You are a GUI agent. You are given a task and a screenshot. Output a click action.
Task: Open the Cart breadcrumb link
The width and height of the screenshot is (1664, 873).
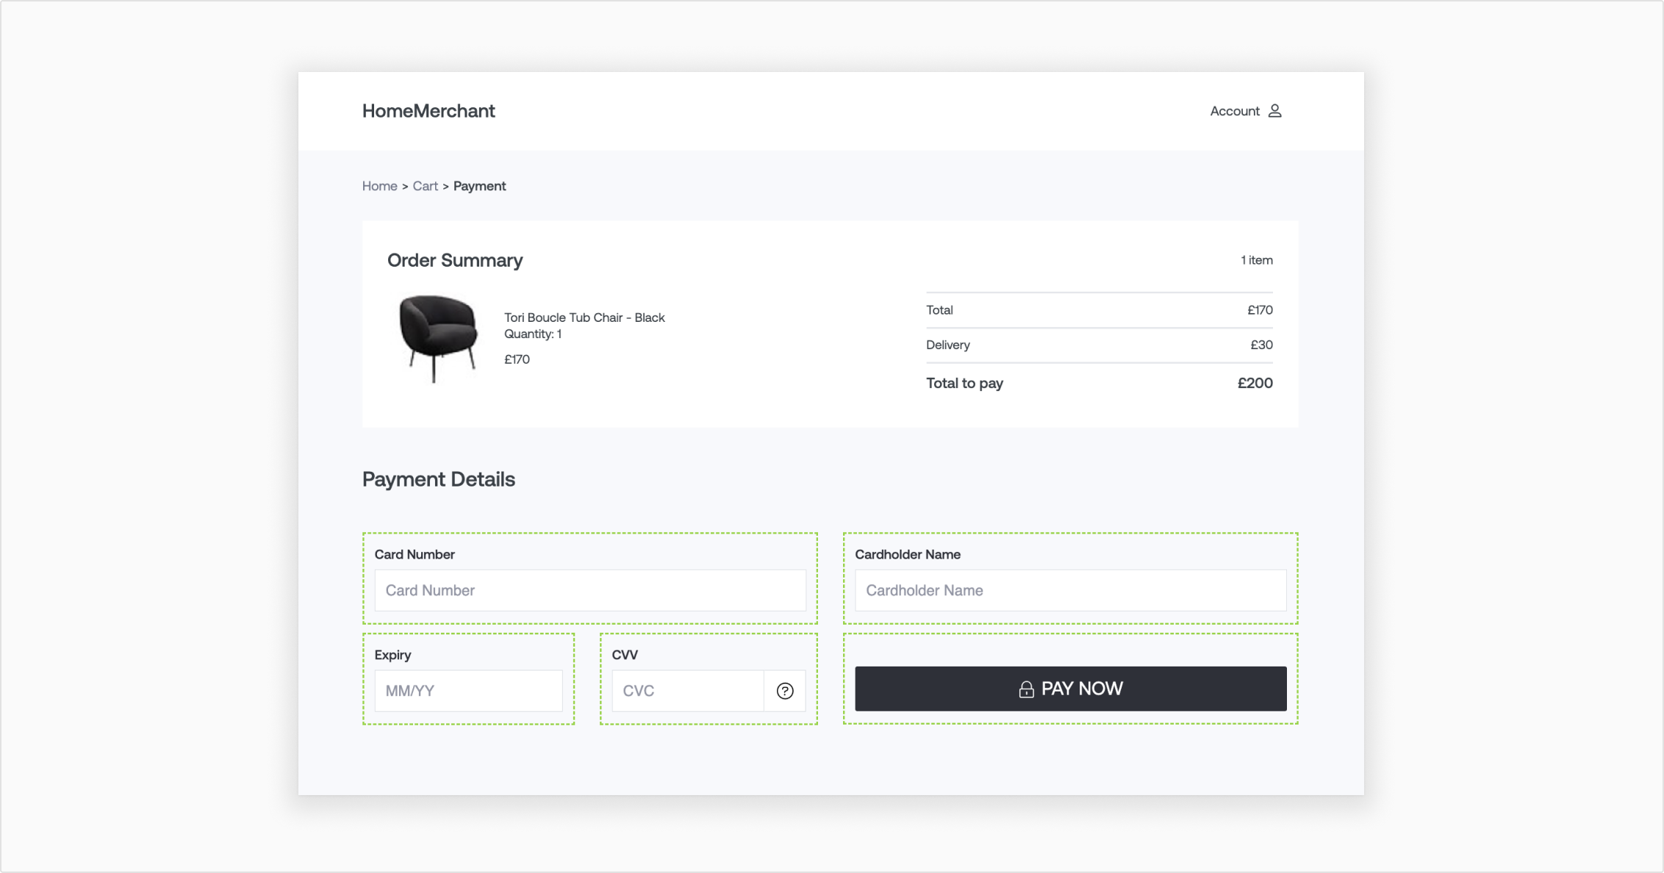[425, 186]
